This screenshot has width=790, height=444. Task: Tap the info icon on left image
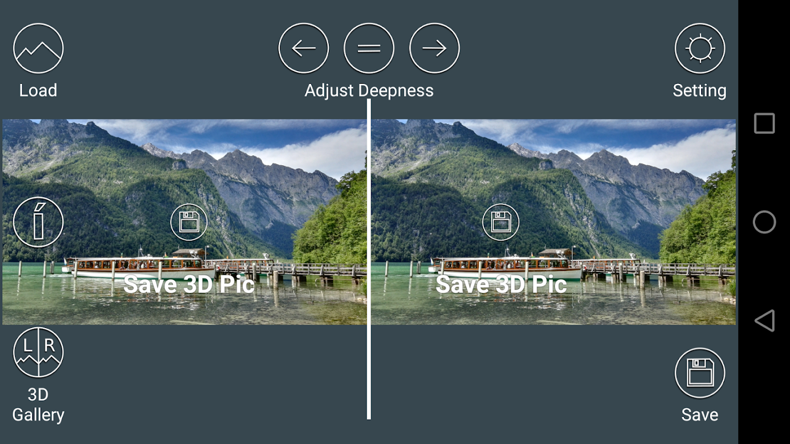point(38,222)
